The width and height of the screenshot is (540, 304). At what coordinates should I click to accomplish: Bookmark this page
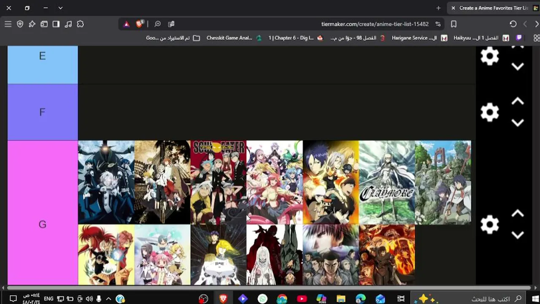pyautogui.click(x=454, y=24)
